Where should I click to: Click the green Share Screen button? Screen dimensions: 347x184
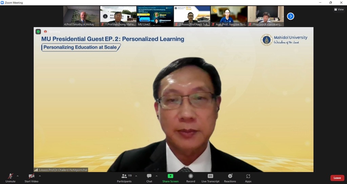tap(170, 178)
